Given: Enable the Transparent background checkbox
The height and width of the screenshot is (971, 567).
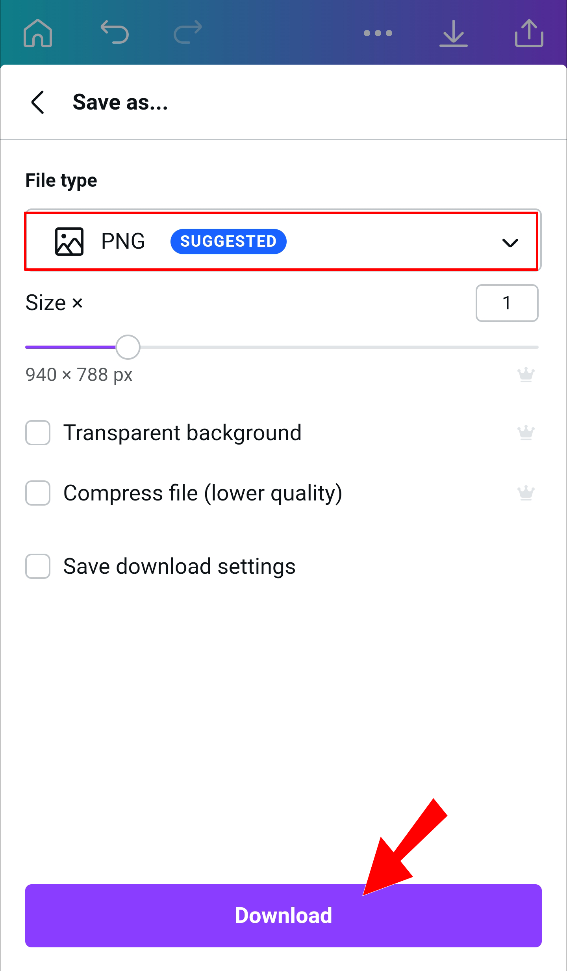Looking at the screenshot, I should (x=38, y=433).
